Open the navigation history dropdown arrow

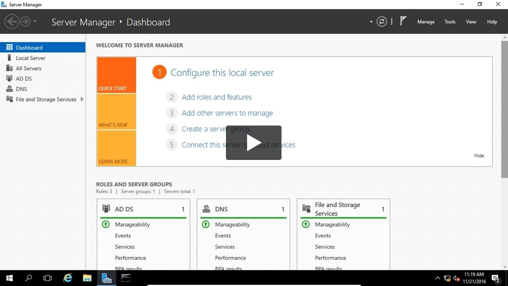35,22
